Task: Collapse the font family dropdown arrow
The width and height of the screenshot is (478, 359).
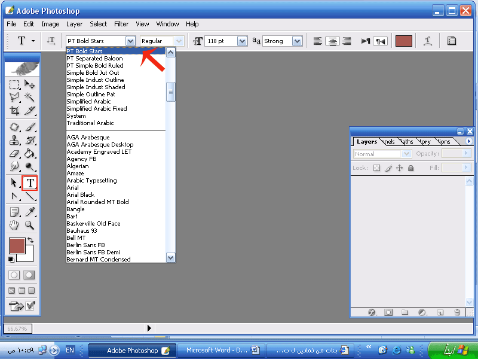Action: click(130, 41)
